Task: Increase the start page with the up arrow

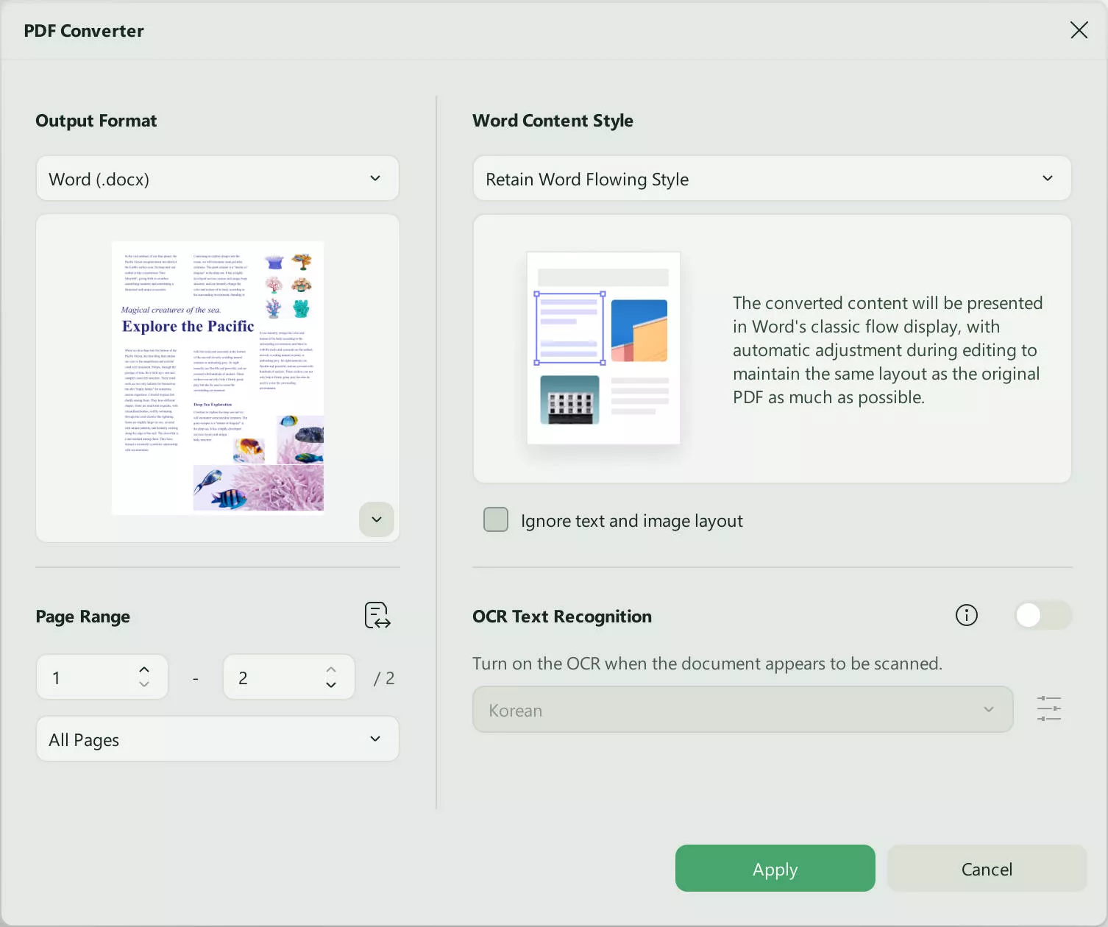Action: tap(144, 669)
